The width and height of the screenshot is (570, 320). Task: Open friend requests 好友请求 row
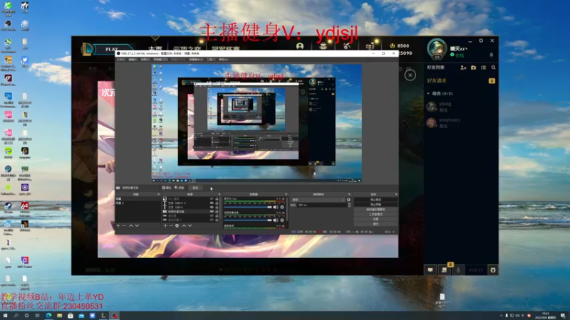coord(460,80)
